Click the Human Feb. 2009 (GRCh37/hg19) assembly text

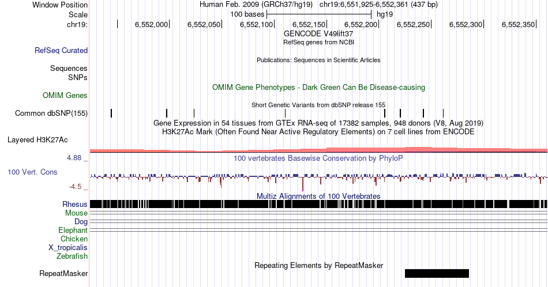[257, 5]
